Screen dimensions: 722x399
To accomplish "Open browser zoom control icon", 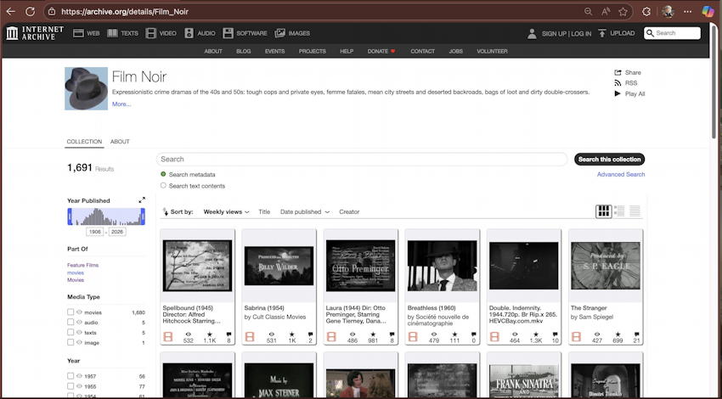I will 588,12.
